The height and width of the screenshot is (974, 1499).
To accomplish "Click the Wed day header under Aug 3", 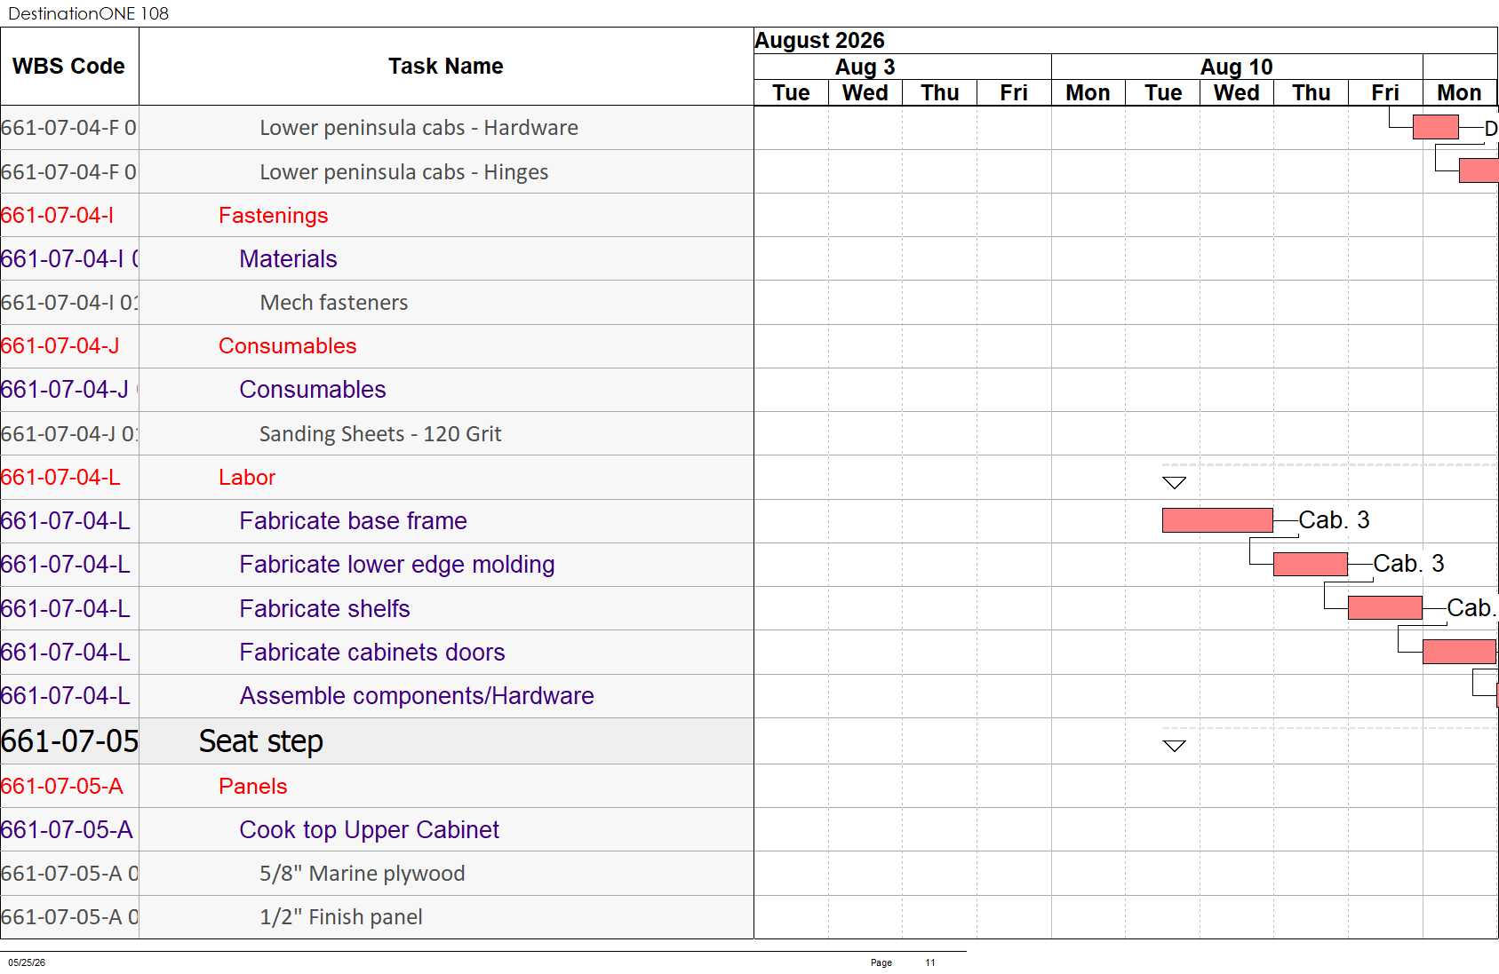I will (x=865, y=93).
